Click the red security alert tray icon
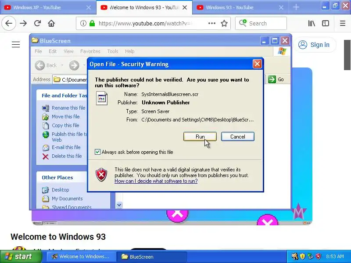The image size is (351, 263). coord(319,256)
